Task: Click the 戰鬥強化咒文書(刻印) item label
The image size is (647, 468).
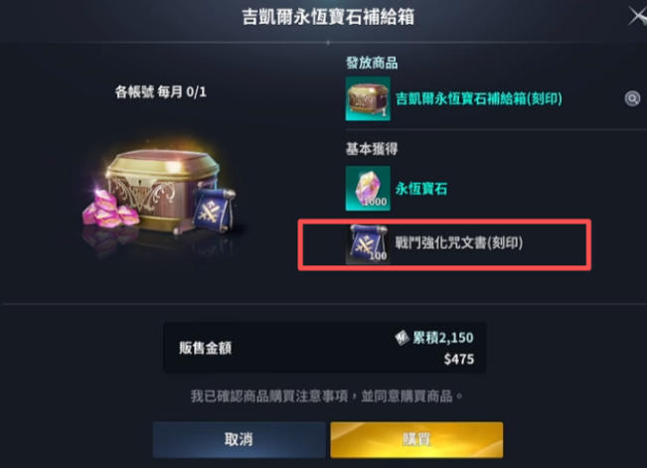Action: coord(459,242)
